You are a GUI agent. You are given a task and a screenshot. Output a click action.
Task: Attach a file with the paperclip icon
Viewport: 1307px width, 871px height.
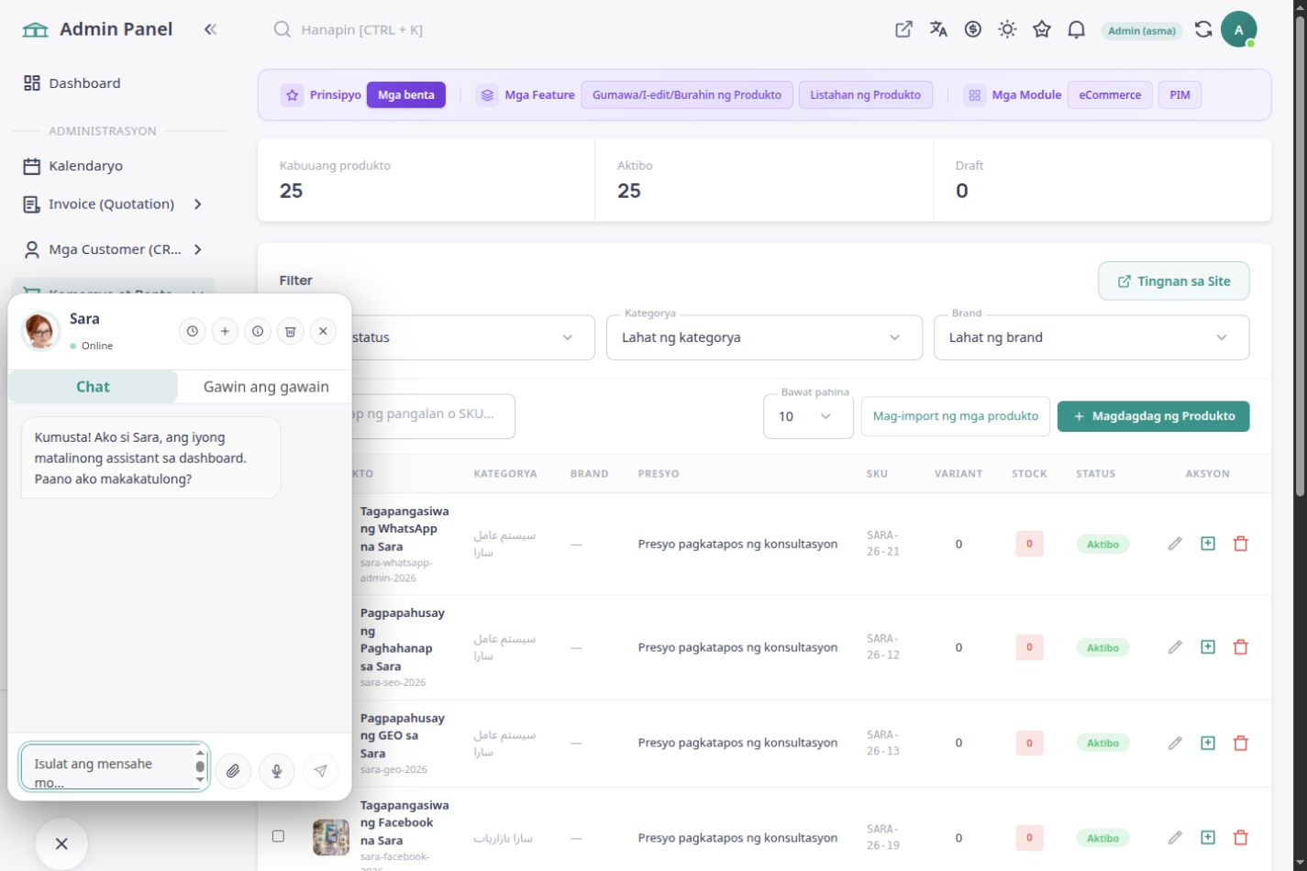click(233, 771)
